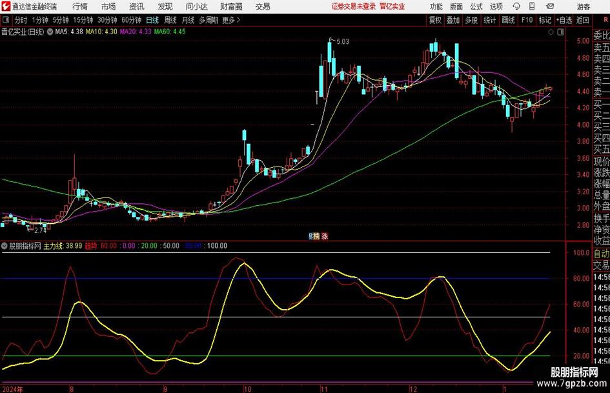Switch to 5分钟 period
Screen dimensions: 610x393
61,20
